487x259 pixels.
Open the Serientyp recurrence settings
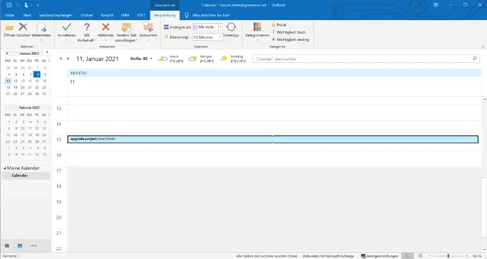tap(231, 29)
